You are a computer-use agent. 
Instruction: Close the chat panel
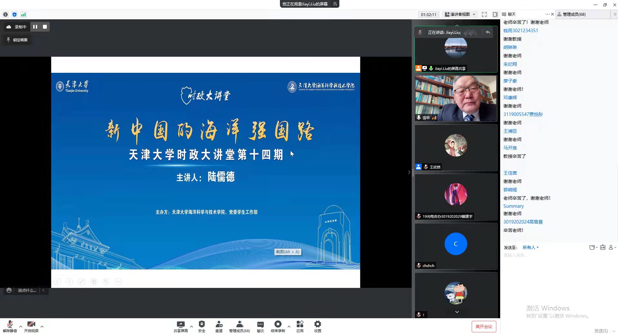tap(552, 14)
